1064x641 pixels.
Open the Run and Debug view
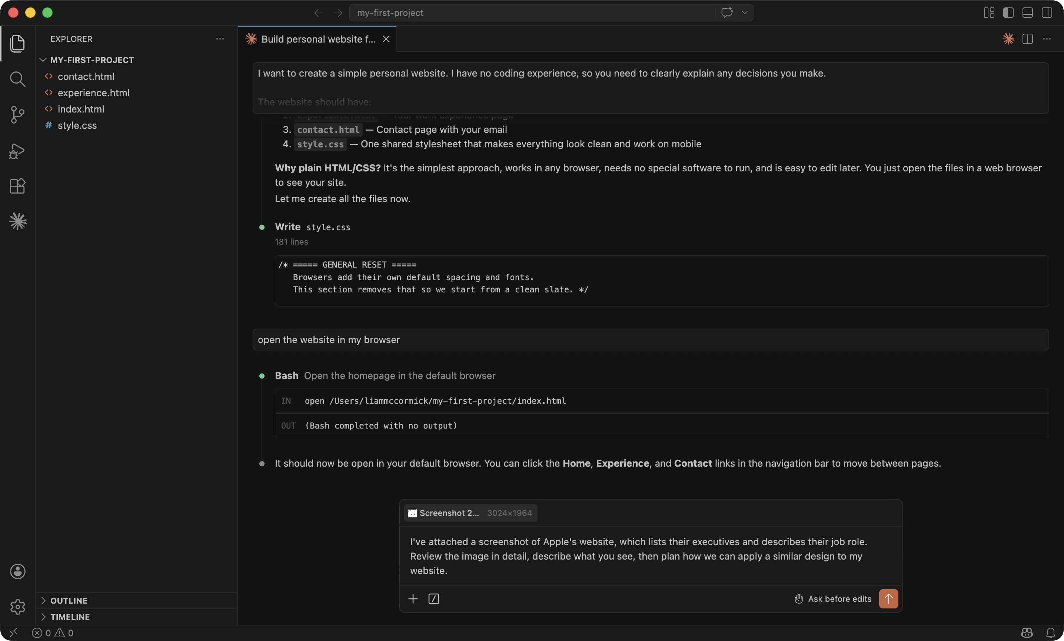tap(17, 151)
